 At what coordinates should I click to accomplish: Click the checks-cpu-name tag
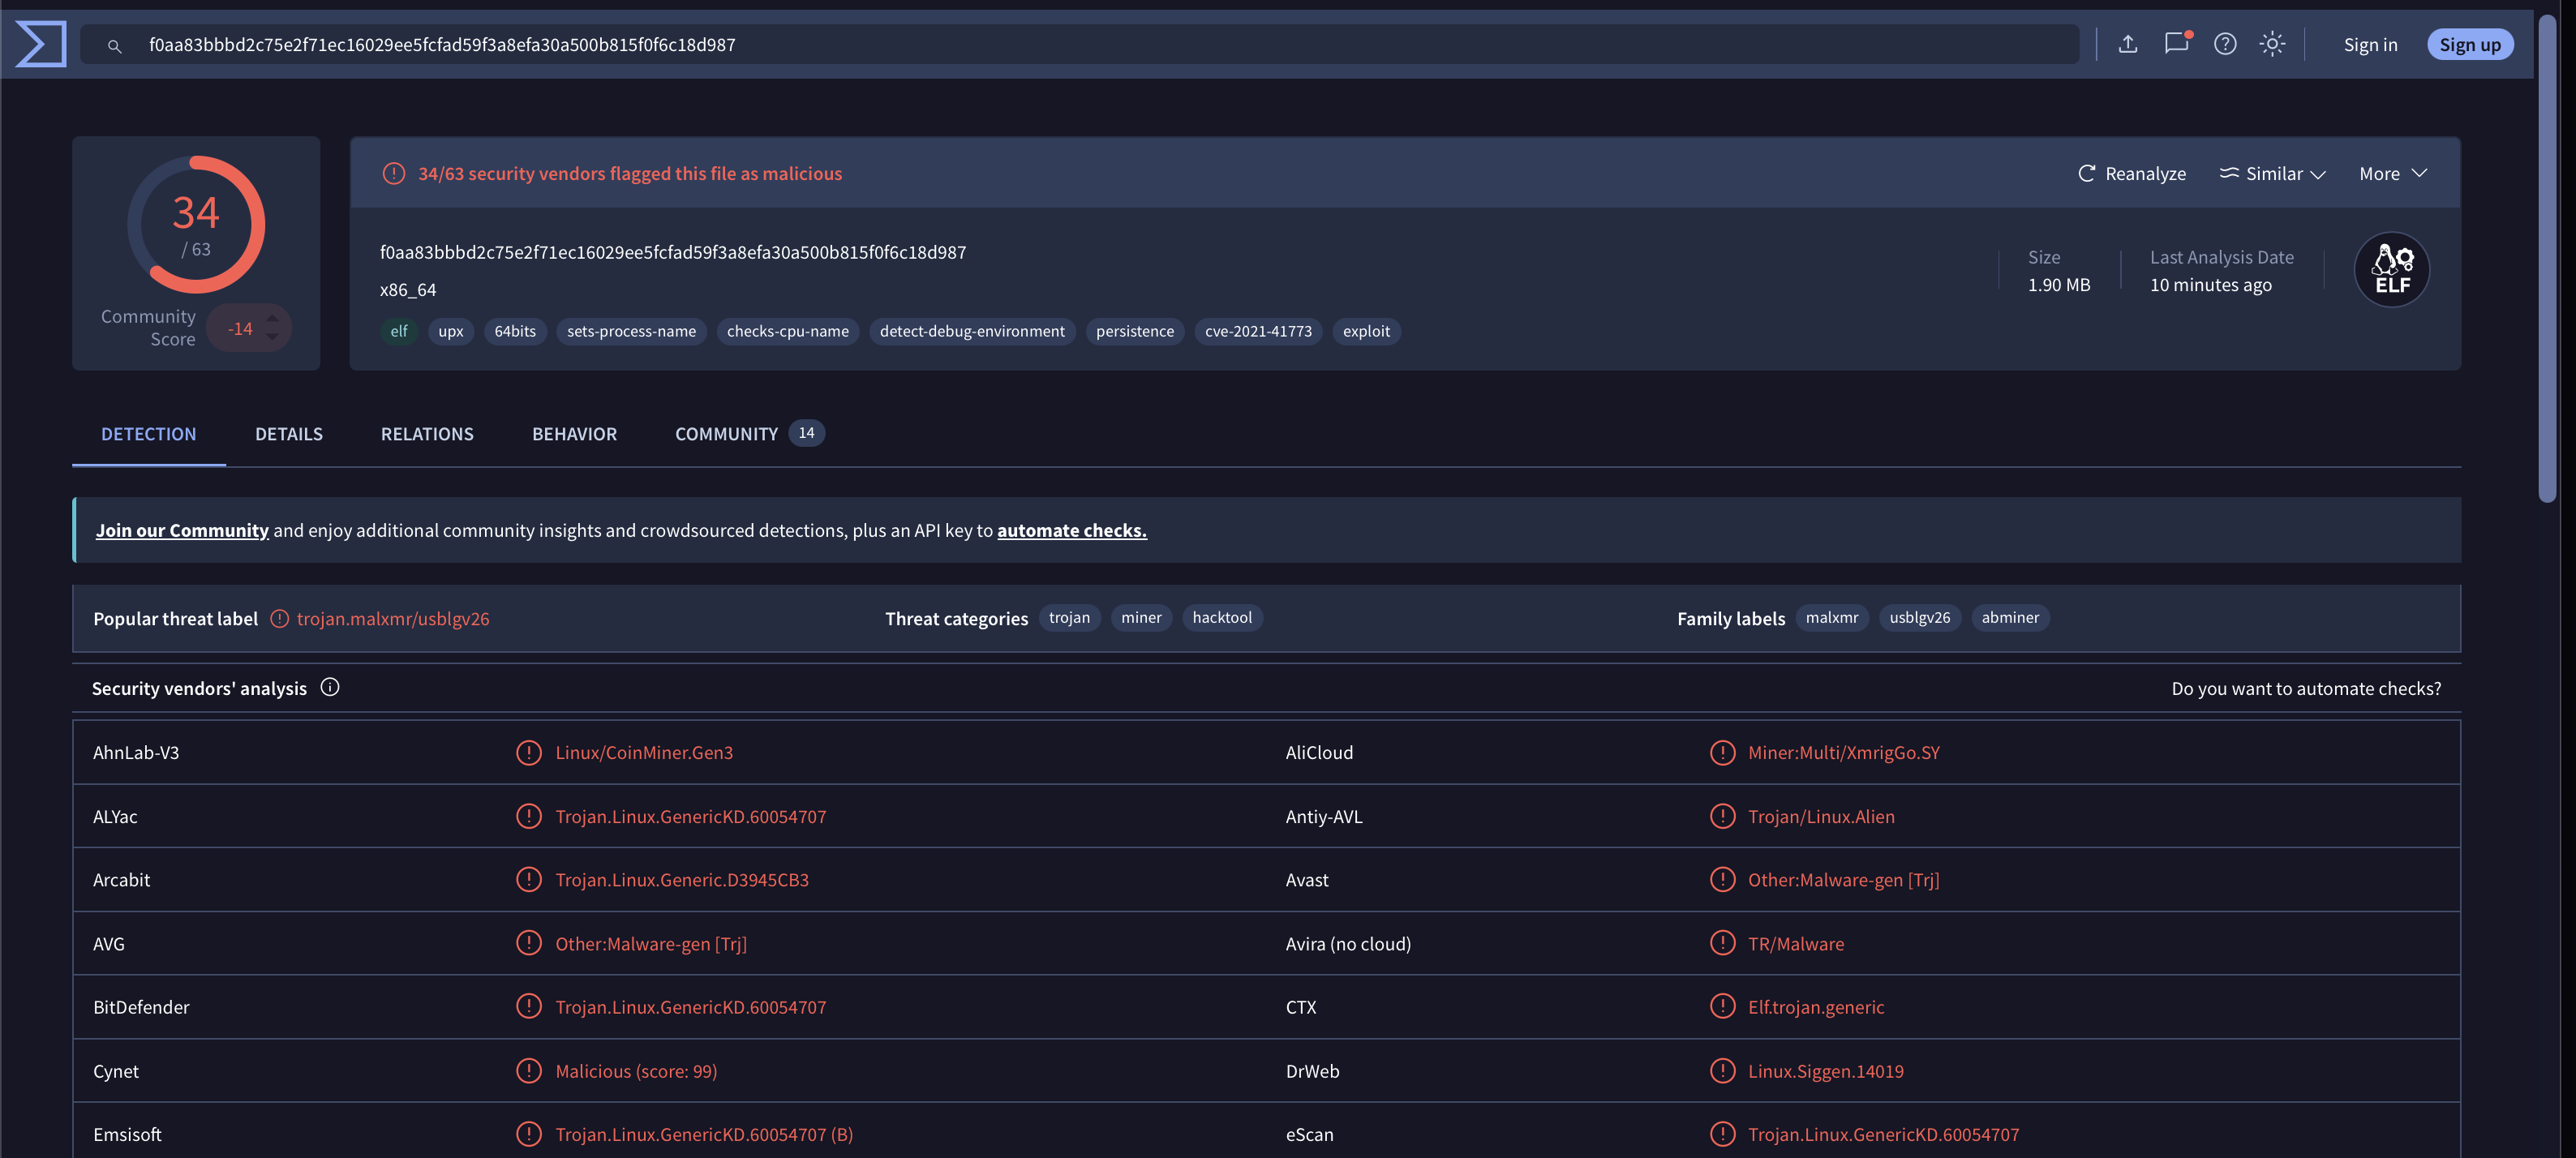788,331
